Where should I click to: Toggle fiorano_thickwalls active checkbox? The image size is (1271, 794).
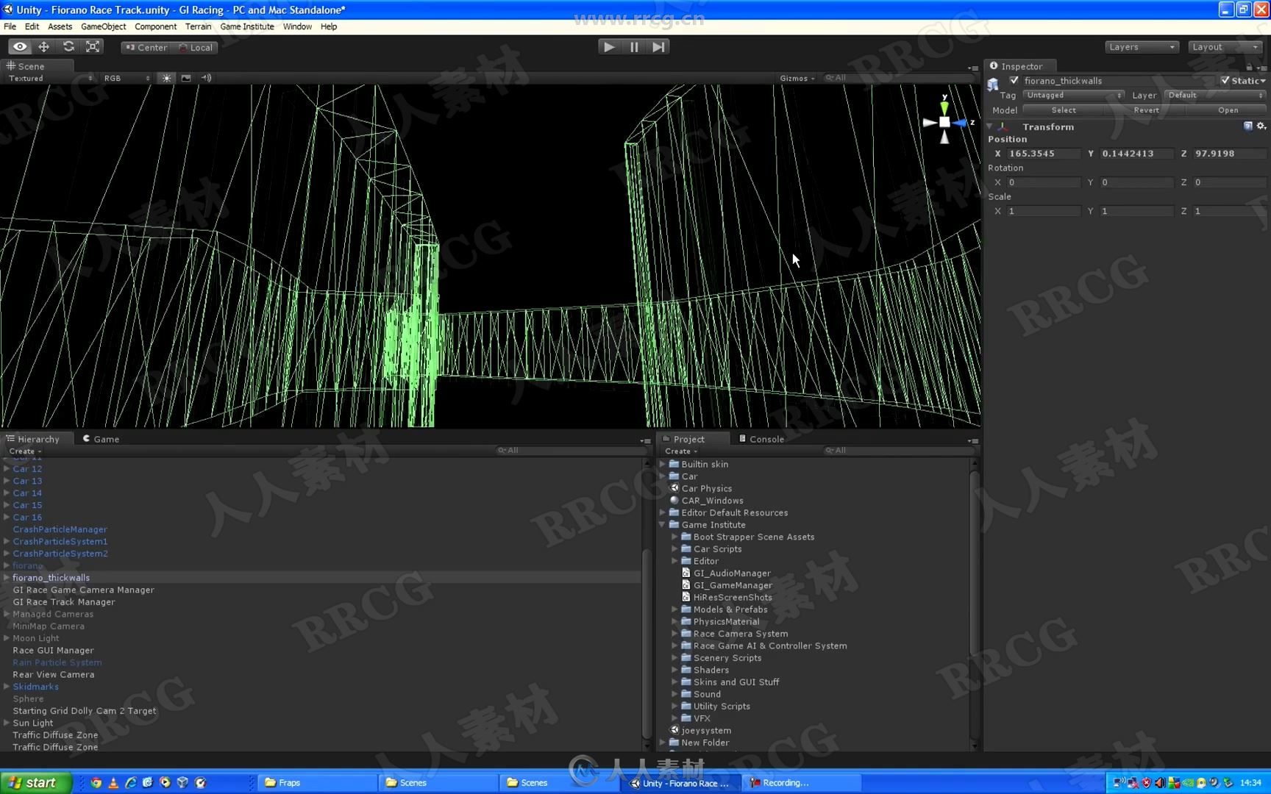pyautogui.click(x=1014, y=80)
